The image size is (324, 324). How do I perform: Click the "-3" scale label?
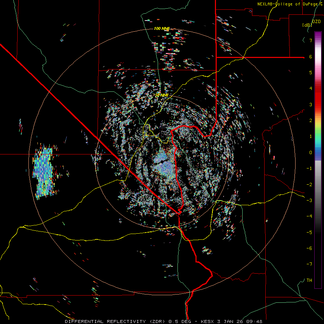click(309, 201)
